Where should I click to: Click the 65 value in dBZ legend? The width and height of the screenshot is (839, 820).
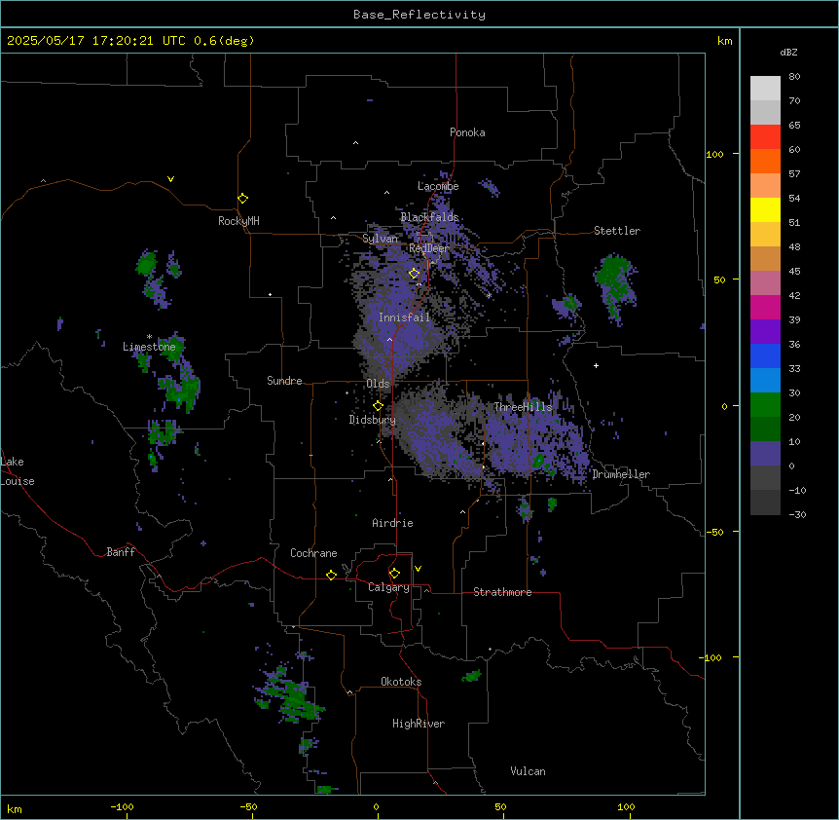[x=794, y=125]
